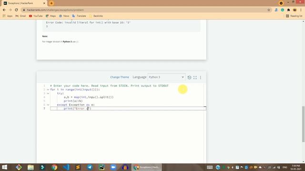
Task: Open a new browser tab
Action: coord(51,3)
